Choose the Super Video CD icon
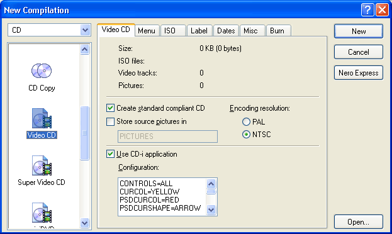Image resolution: width=392 pixels, height=234 pixels. point(42,165)
